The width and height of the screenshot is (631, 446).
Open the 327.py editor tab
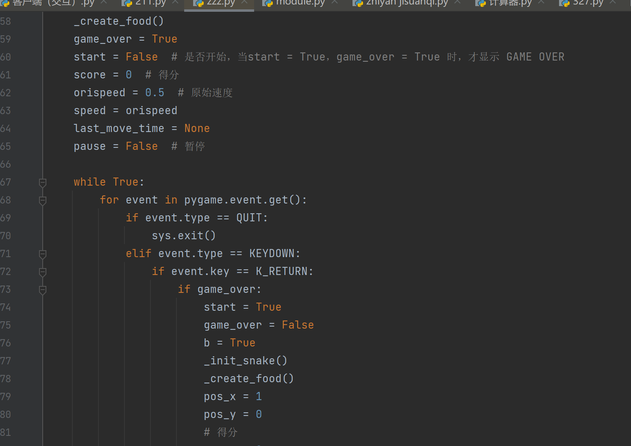[581, 3]
